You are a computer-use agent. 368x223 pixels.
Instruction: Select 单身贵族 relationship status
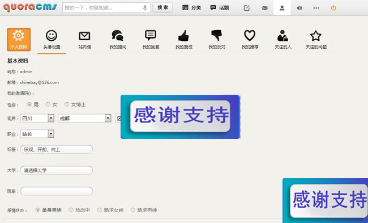coord(37,210)
